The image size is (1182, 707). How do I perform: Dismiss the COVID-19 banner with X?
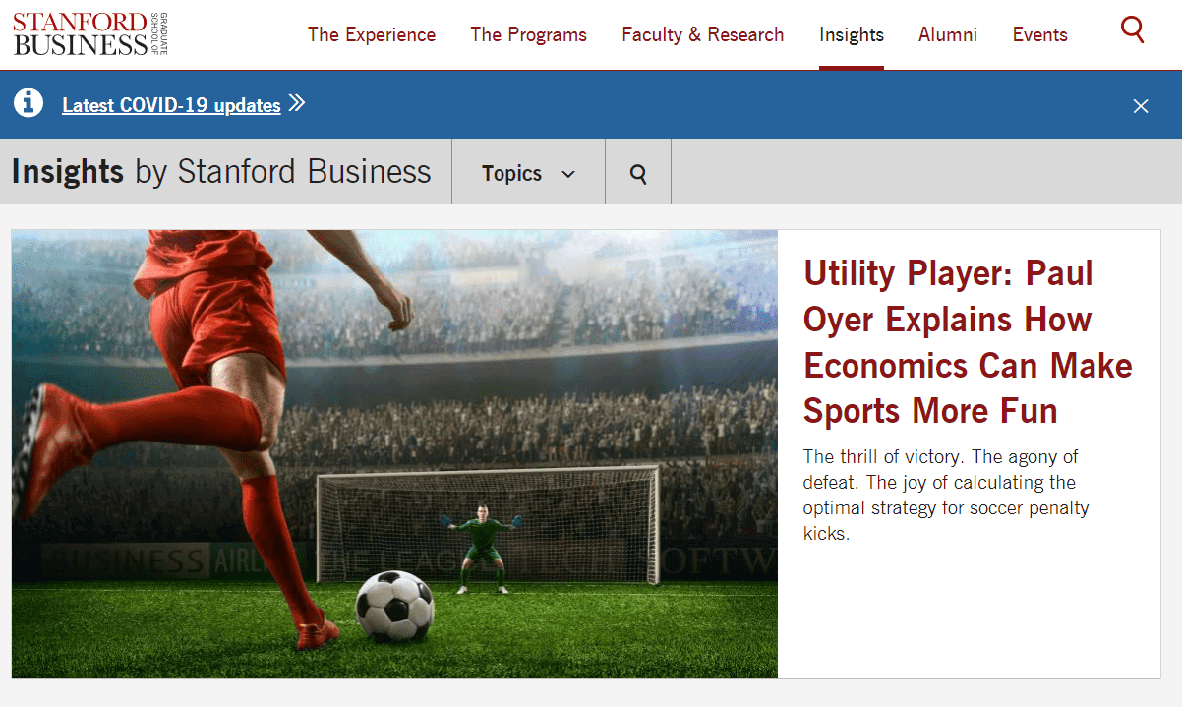click(1141, 106)
